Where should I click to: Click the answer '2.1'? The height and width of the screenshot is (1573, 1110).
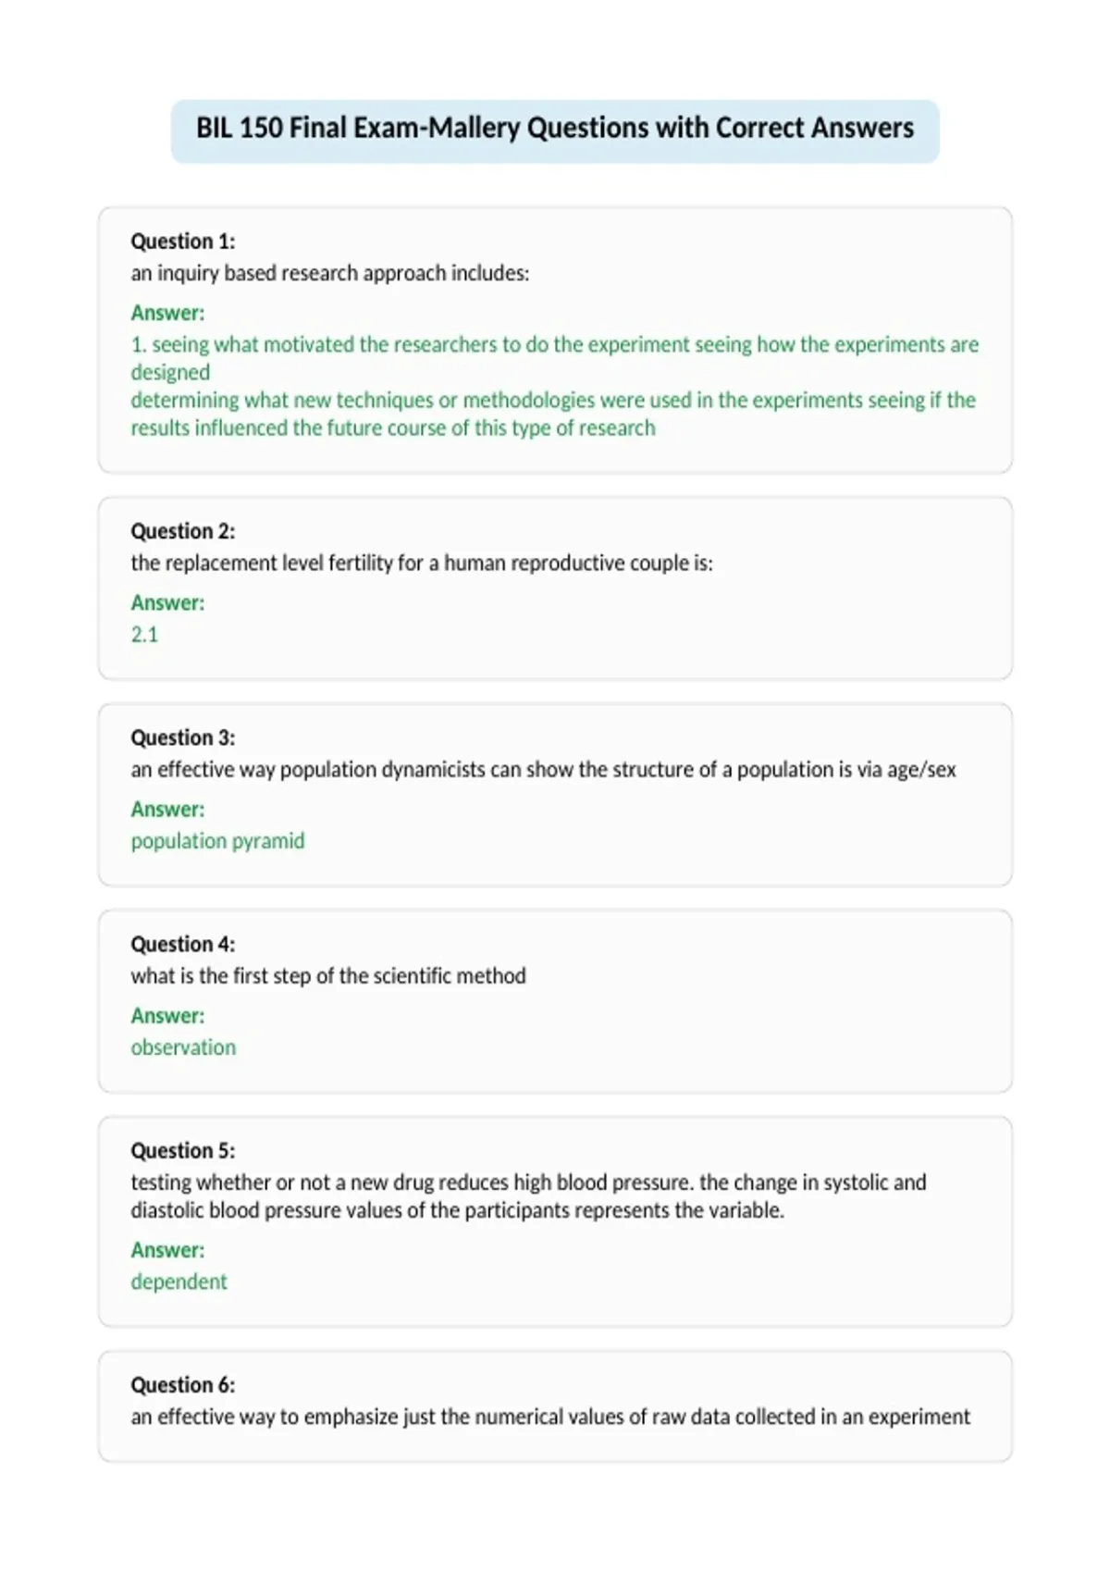(144, 635)
